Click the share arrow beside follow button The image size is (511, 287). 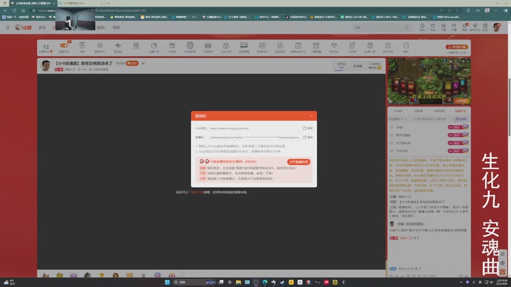143,63
